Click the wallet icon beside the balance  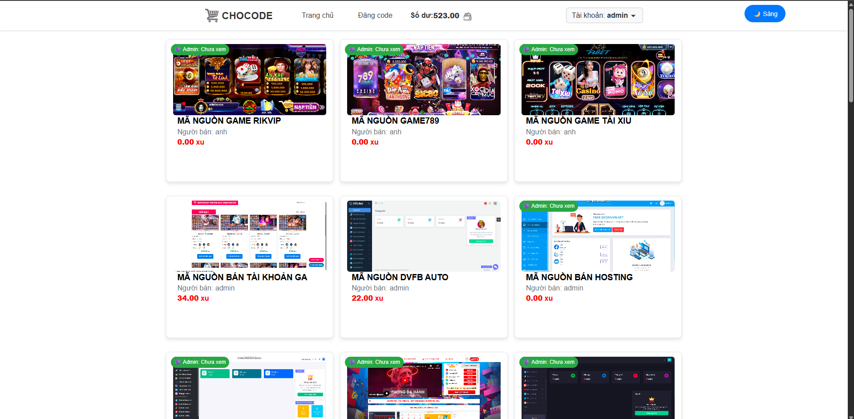pyautogui.click(x=467, y=16)
